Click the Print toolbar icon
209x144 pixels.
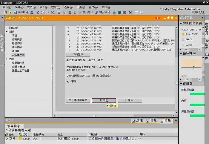pos(32,13)
